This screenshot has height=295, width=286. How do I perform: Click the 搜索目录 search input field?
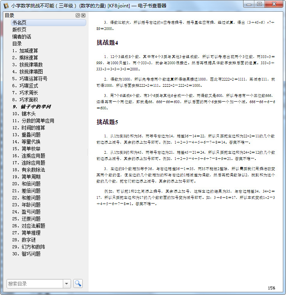click(35, 284)
